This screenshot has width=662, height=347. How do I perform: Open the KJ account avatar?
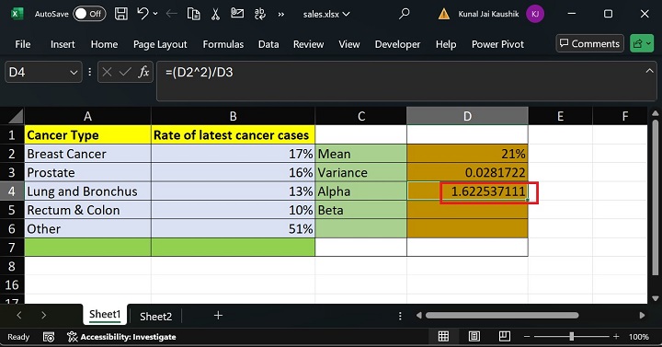point(535,14)
